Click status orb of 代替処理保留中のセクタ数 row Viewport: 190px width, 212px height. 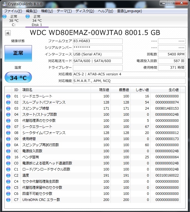tap(8, 188)
